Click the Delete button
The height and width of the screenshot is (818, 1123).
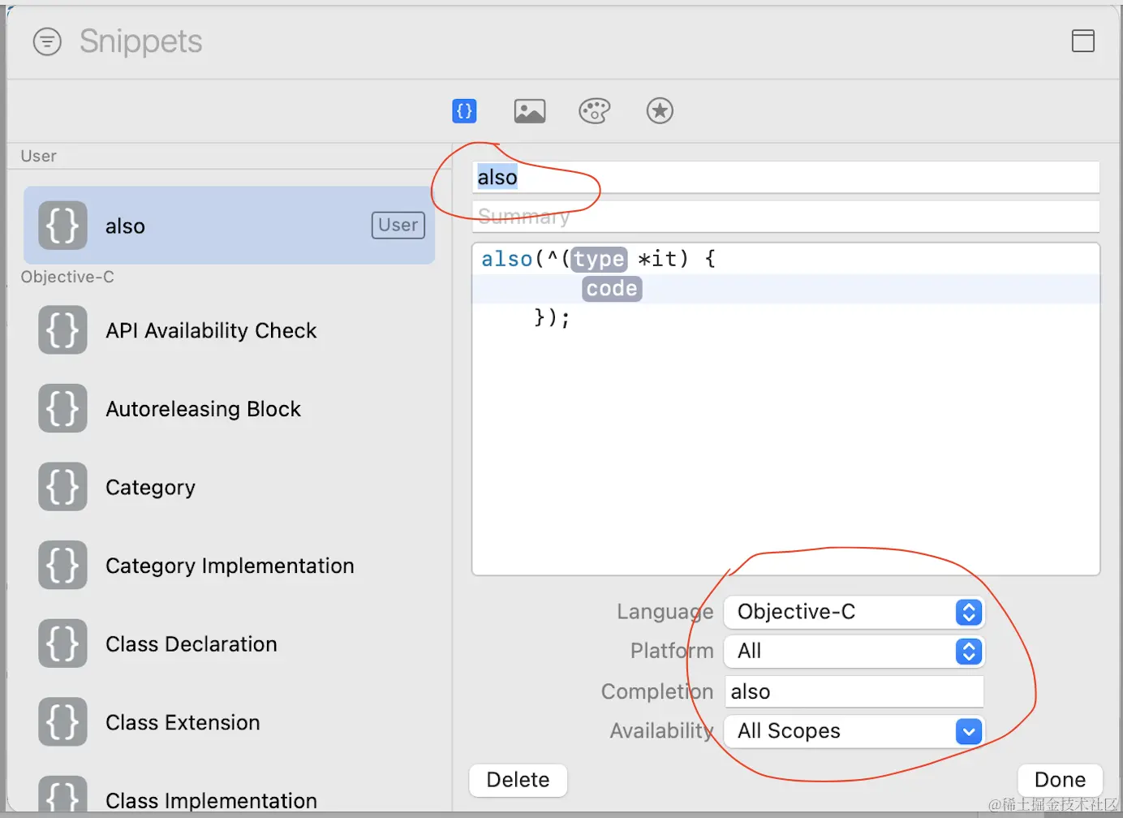click(518, 780)
